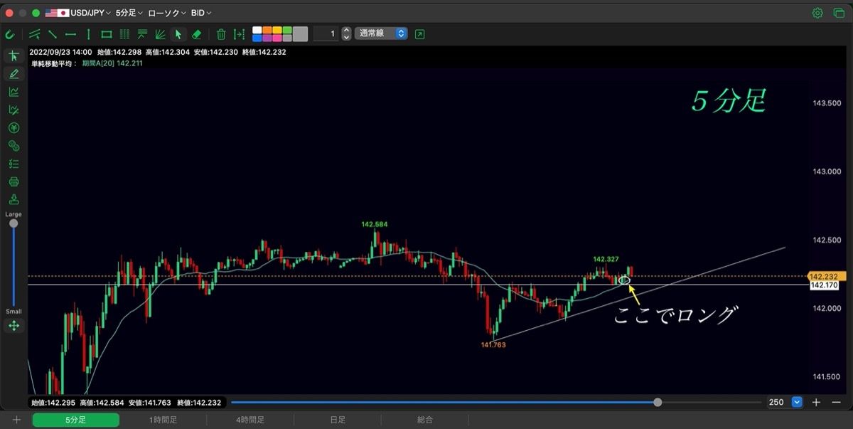Select the eraser tool

(197, 34)
